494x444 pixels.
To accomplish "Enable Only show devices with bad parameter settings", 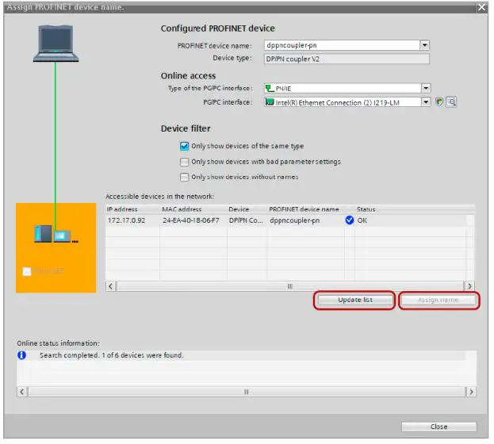I will 184,162.
